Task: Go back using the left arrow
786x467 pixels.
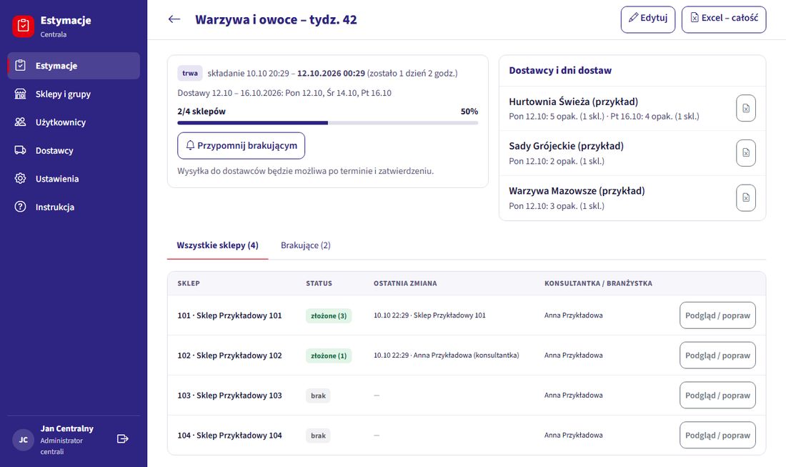Action: (x=174, y=19)
